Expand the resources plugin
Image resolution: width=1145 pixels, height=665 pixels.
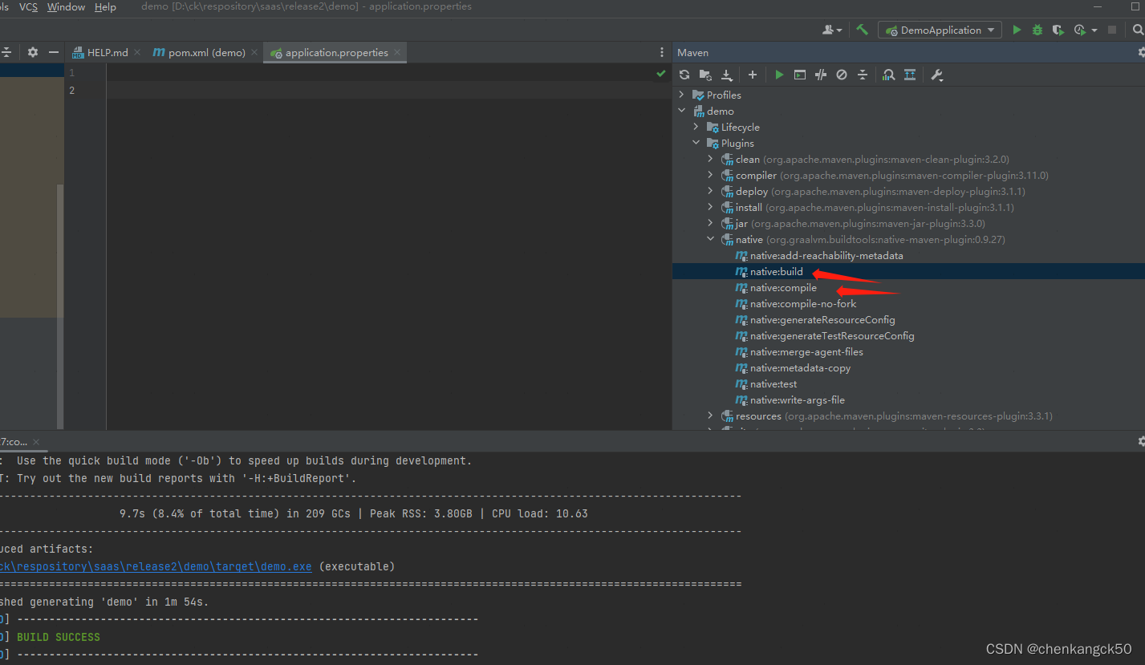(x=710, y=416)
